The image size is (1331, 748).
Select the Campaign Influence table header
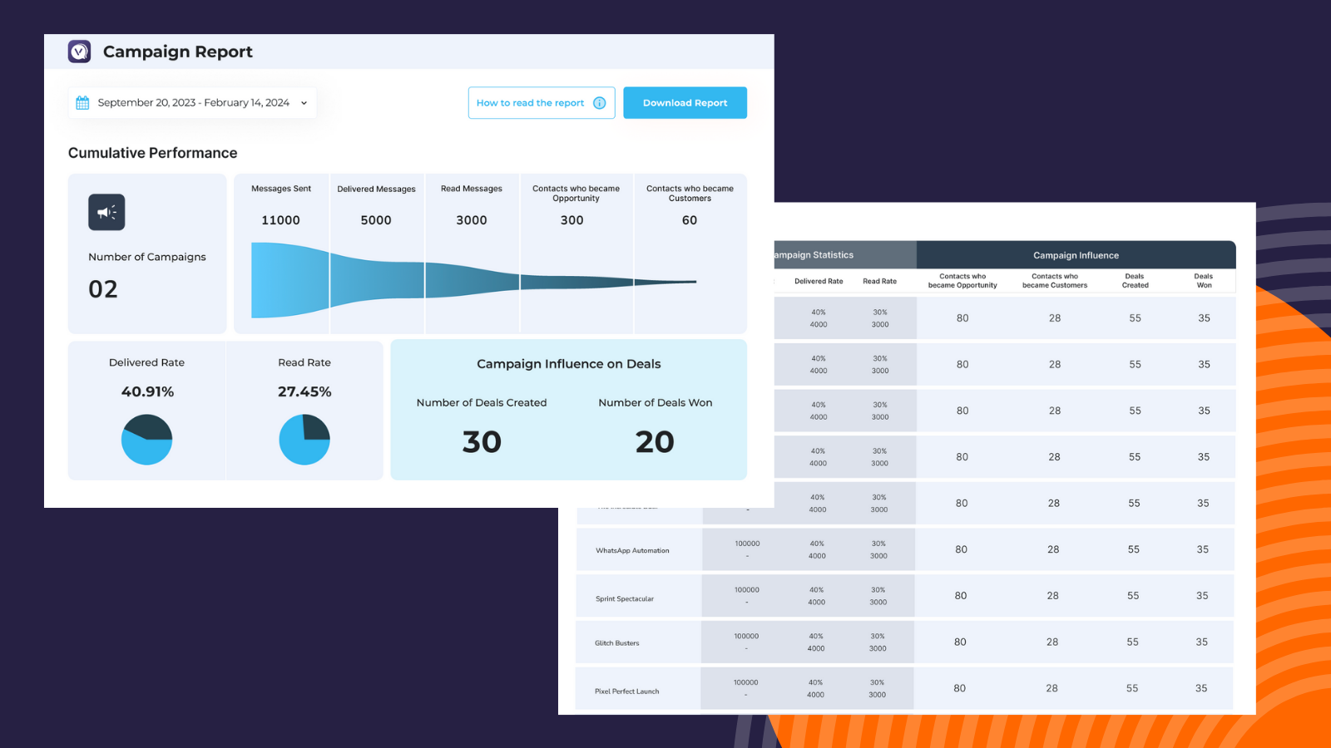[1076, 255]
